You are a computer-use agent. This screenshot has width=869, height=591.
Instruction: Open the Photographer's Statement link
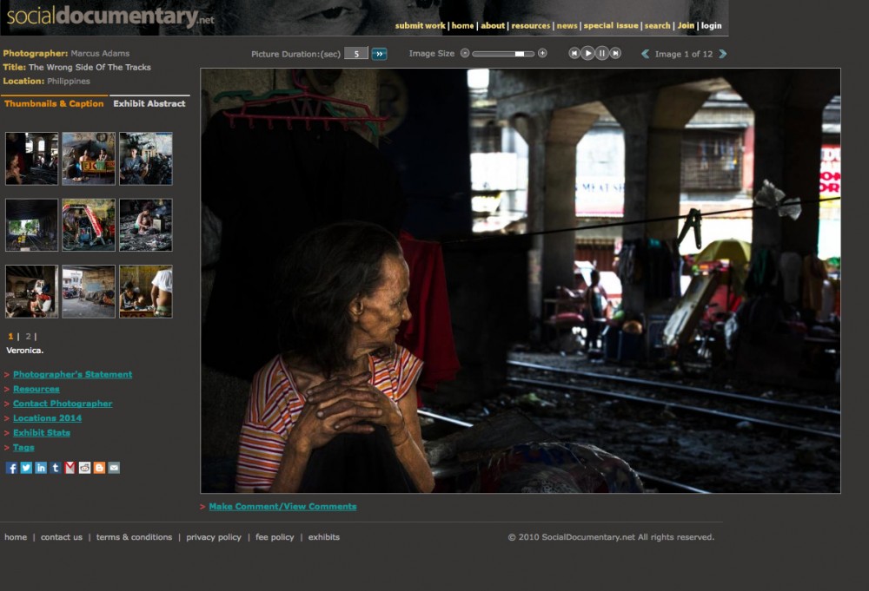pyautogui.click(x=72, y=374)
